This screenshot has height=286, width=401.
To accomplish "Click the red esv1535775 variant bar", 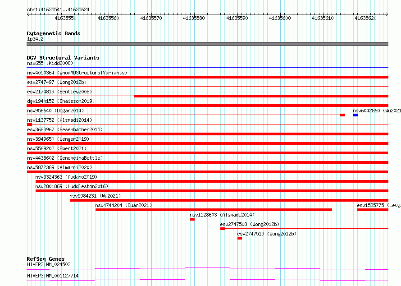I will pyautogui.click(x=373, y=210).
